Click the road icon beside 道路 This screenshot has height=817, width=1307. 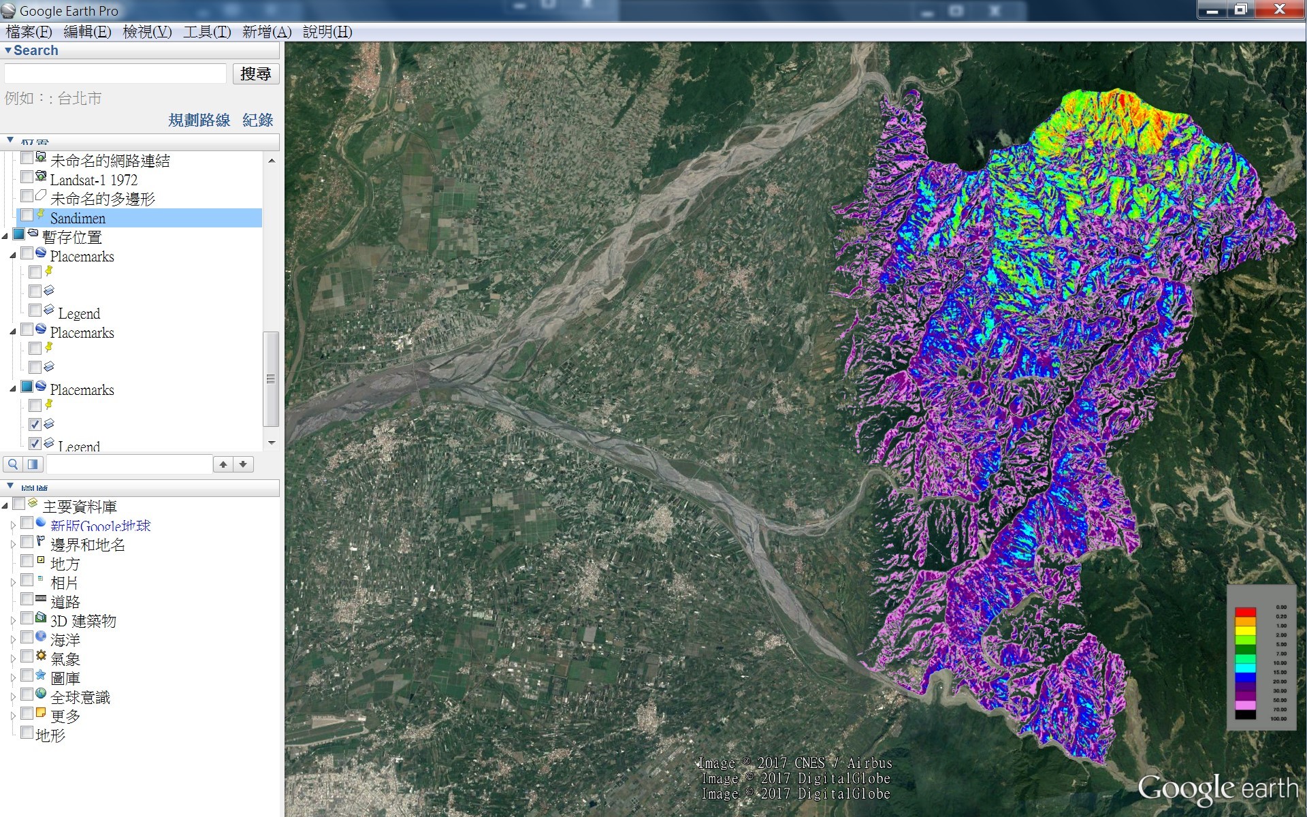click(x=41, y=599)
